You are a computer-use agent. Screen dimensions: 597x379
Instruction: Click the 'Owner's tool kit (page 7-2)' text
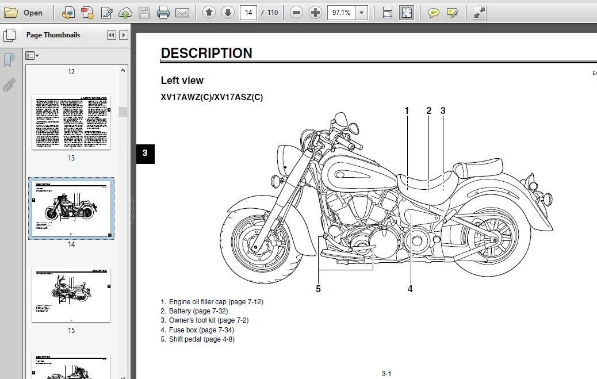click(x=209, y=320)
